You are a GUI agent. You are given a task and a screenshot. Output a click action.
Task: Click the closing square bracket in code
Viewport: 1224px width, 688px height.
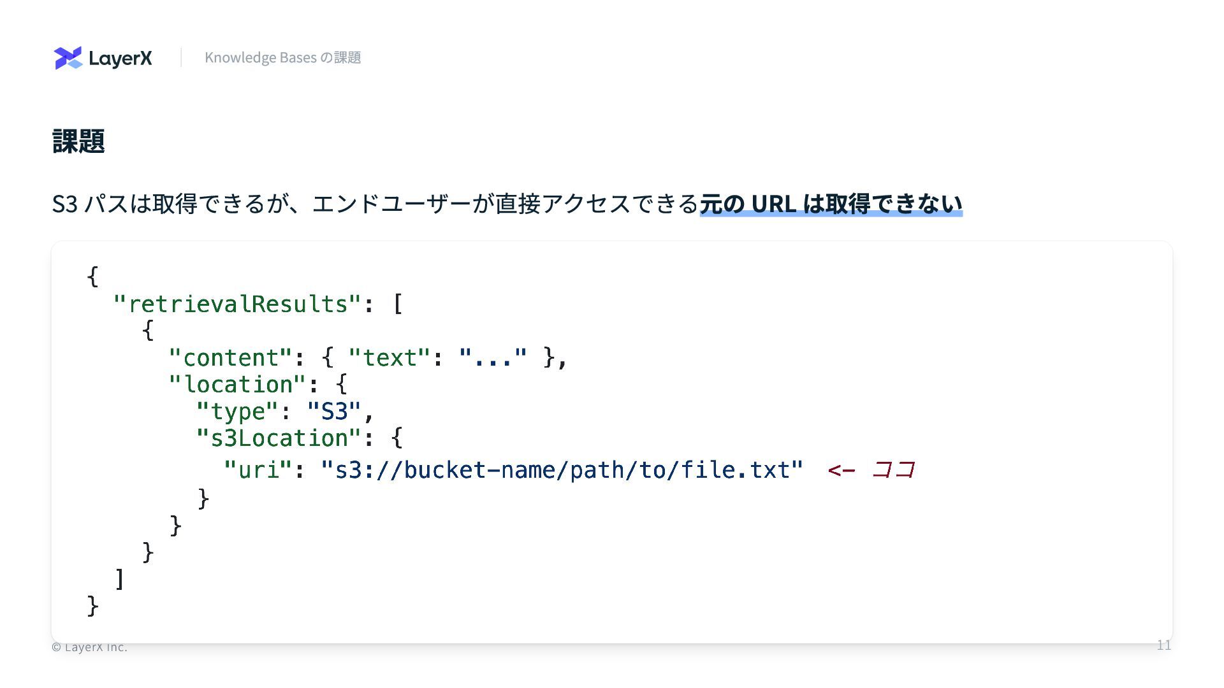(x=120, y=579)
